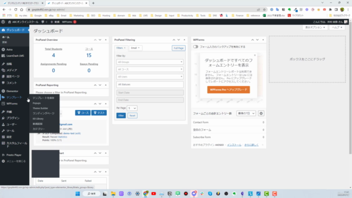Close the WPForms upgrade popup
The image size is (352, 198).
255,55
